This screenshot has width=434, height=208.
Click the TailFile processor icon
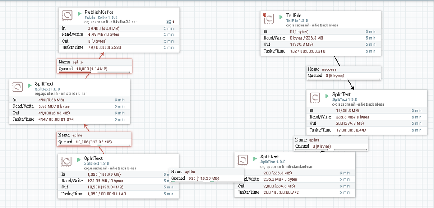(x=269, y=19)
